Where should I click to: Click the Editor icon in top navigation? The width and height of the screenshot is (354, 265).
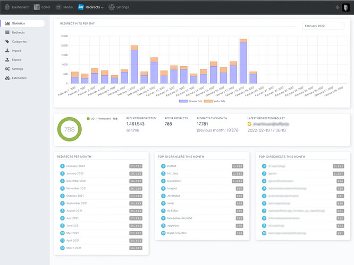click(x=37, y=7)
